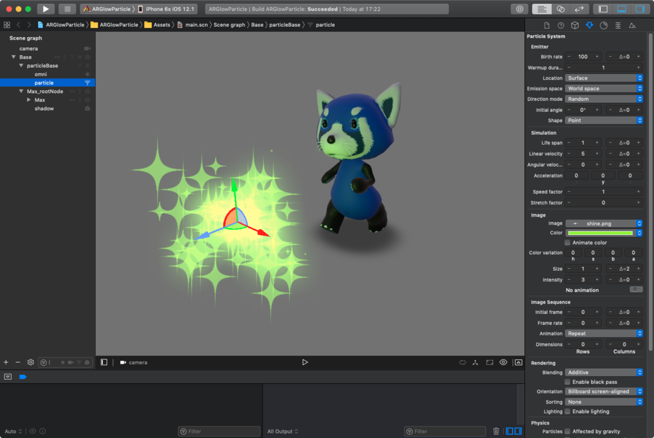This screenshot has width=654, height=438.
Task: Show the Version editor
Action: pyautogui.click(x=579, y=9)
